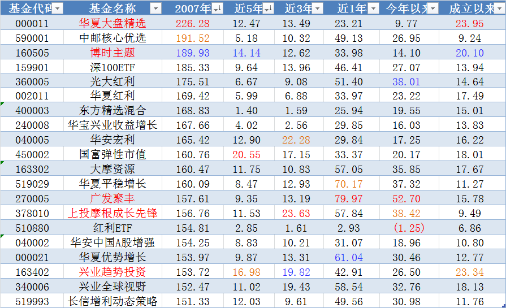Click fund name 兴业全球视野
The image size is (506, 308).
point(113,287)
